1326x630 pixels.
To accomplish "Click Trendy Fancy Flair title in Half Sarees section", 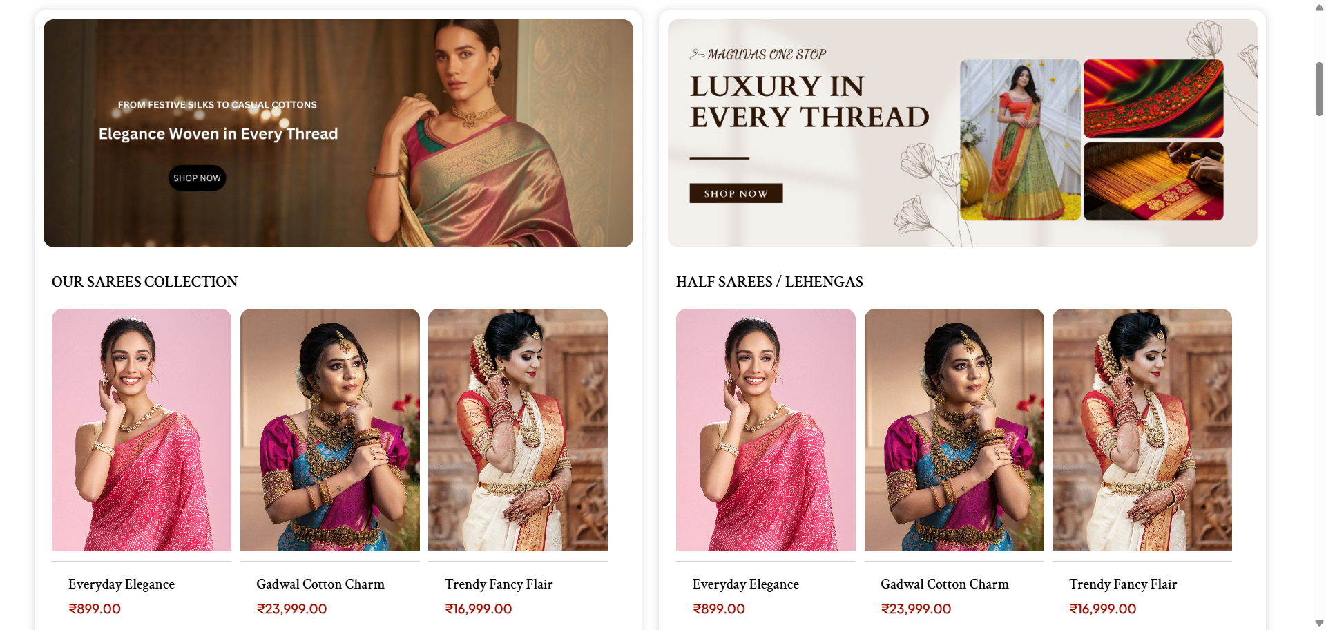I will 1123,584.
